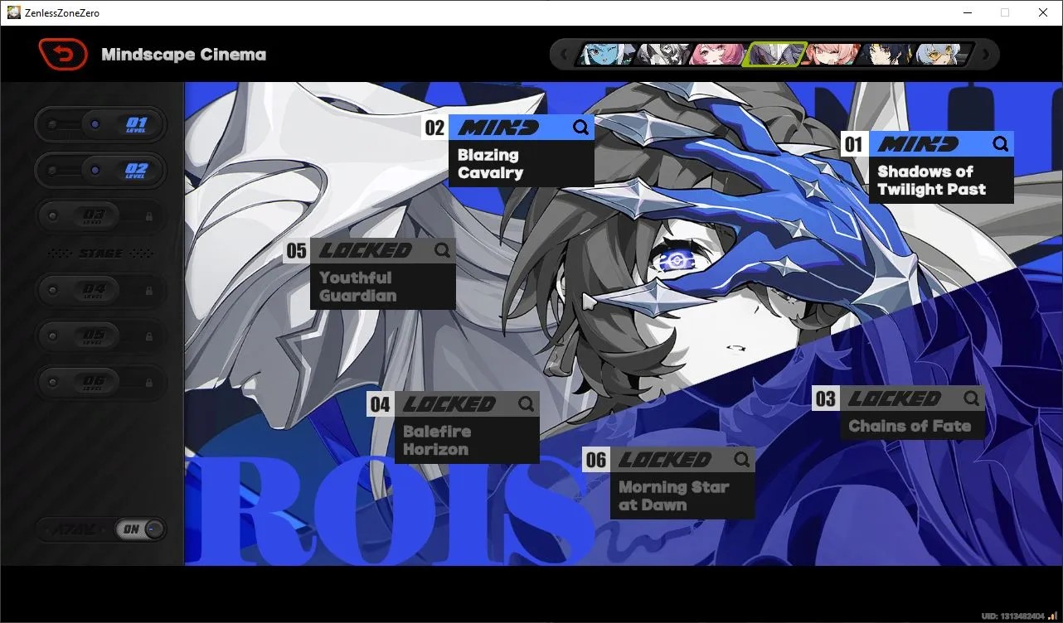Select the pink-haired character portrait

coord(718,55)
